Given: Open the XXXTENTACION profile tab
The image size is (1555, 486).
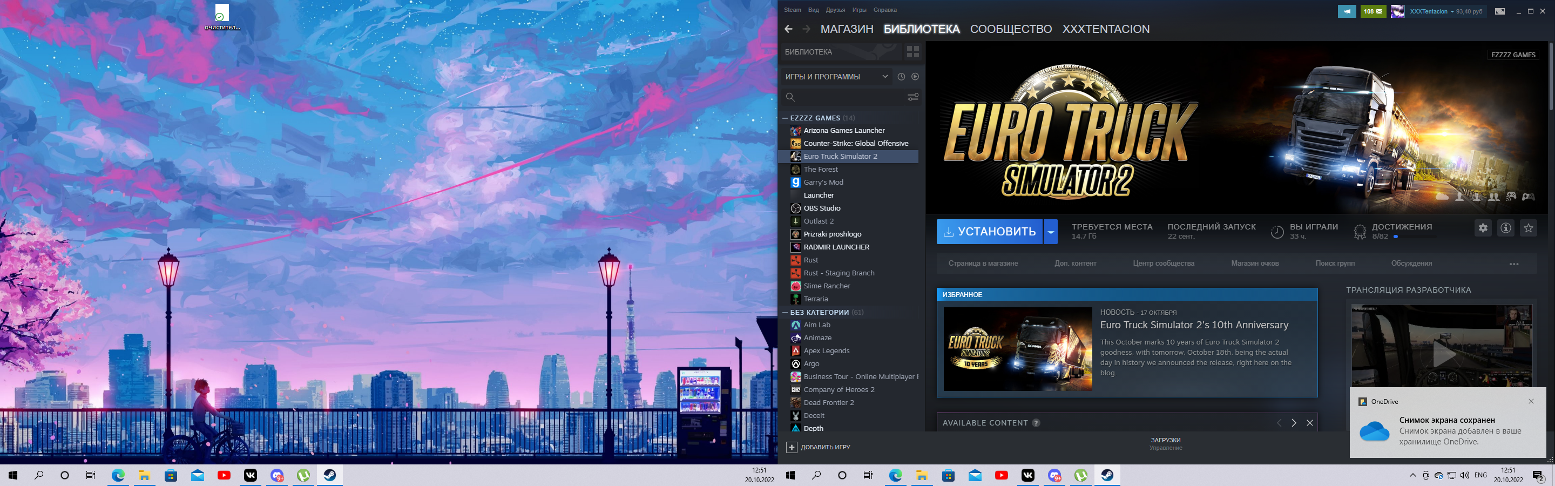Looking at the screenshot, I should pyautogui.click(x=1105, y=29).
